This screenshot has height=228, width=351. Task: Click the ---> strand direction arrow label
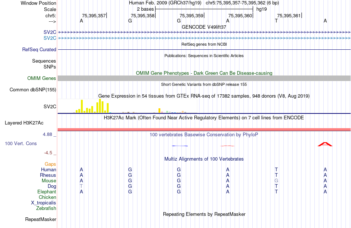[52, 21]
